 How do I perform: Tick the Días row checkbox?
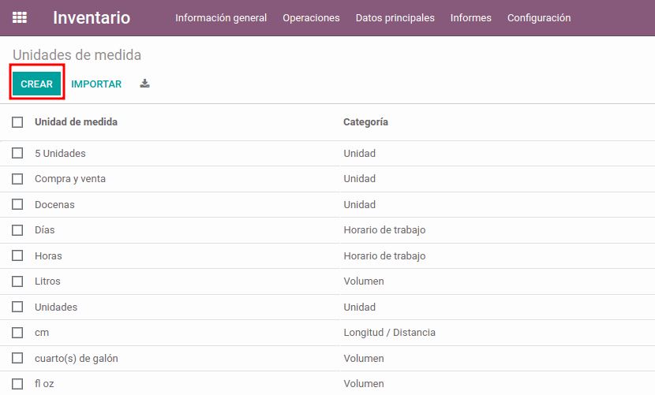point(17,230)
